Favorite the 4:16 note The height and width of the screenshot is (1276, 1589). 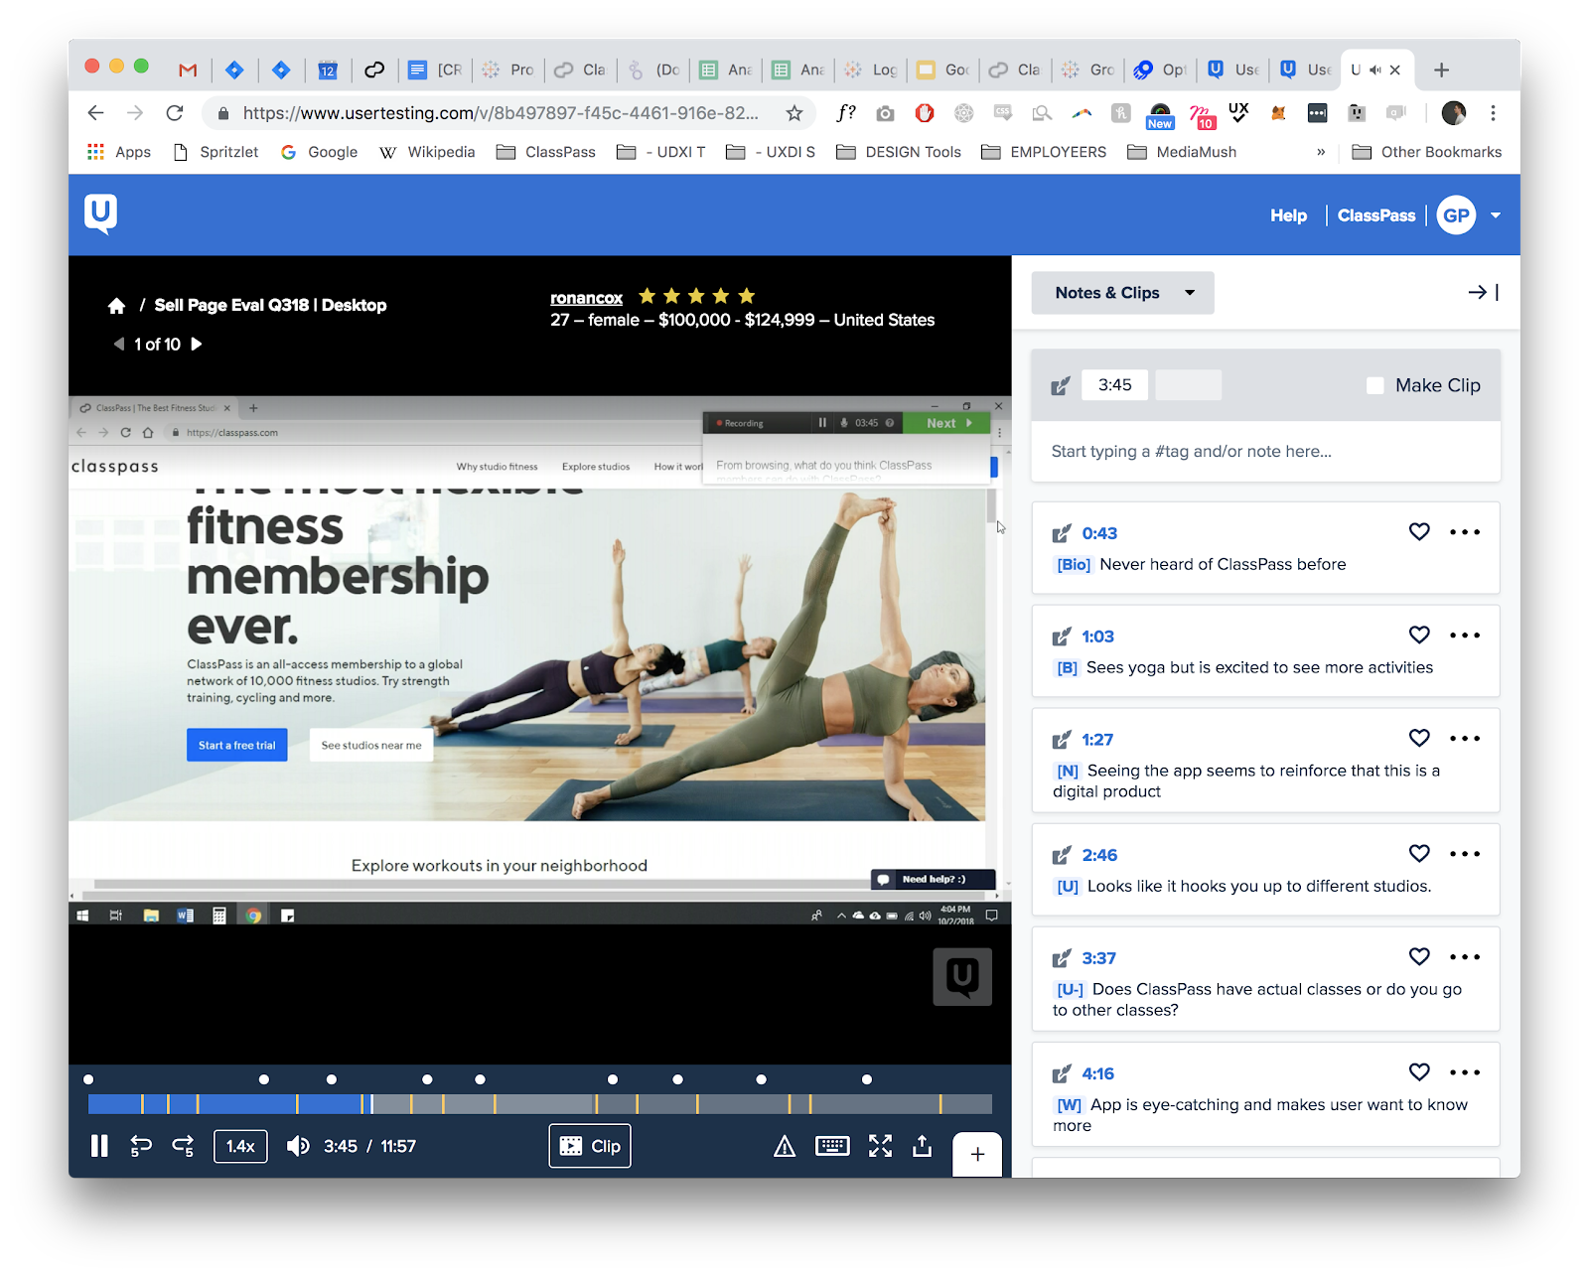pos(1419,1072)
